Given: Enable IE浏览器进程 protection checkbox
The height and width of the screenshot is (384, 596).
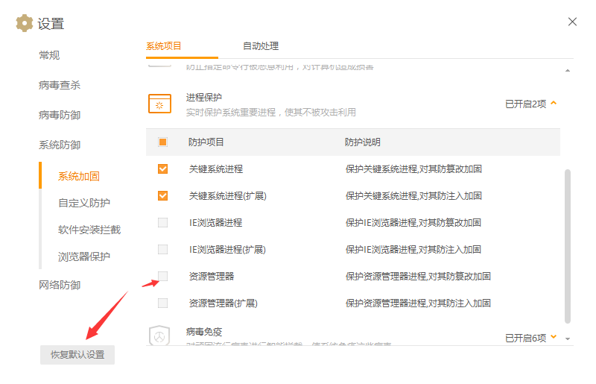Looking at the screenshot, I should pyautogui.click(x=162, y=222).
